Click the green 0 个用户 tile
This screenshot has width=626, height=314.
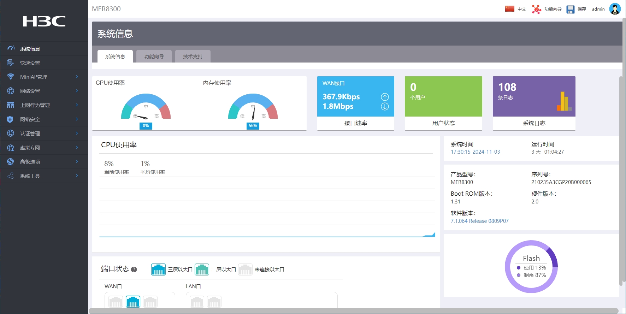[x=443, y=96]
